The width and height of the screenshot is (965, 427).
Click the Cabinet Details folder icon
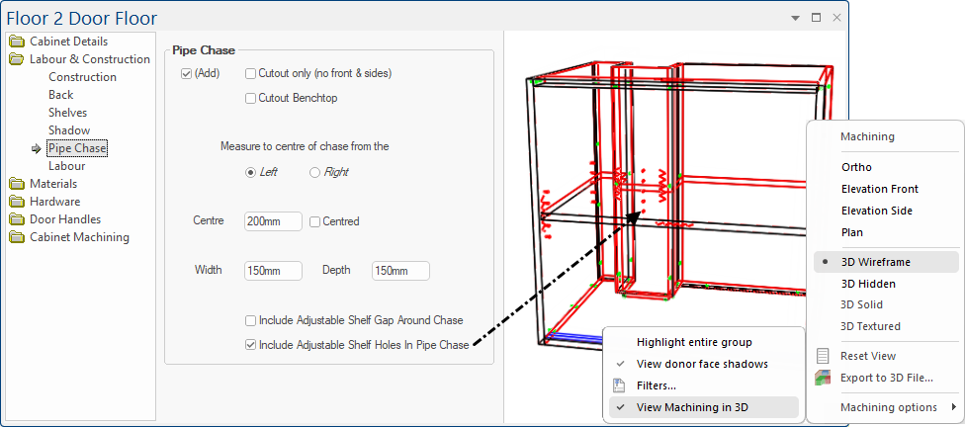pos(17,42)
